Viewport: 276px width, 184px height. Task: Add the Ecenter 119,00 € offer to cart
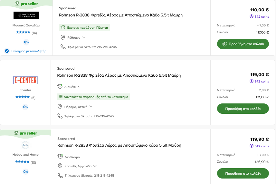[x=243, y=109]
